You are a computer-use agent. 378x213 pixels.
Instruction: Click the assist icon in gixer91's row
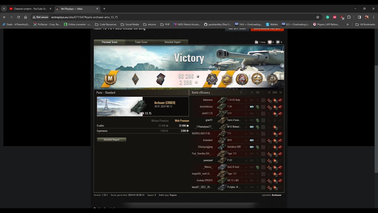pos(258,120)
